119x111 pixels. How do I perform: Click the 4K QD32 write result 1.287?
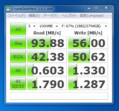point(88,84)
